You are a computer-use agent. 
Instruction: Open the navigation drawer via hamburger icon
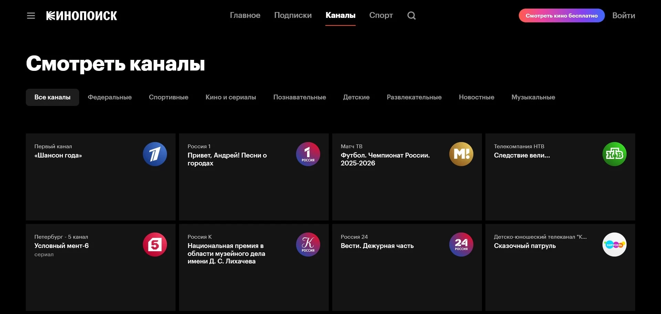coord(31,15)
